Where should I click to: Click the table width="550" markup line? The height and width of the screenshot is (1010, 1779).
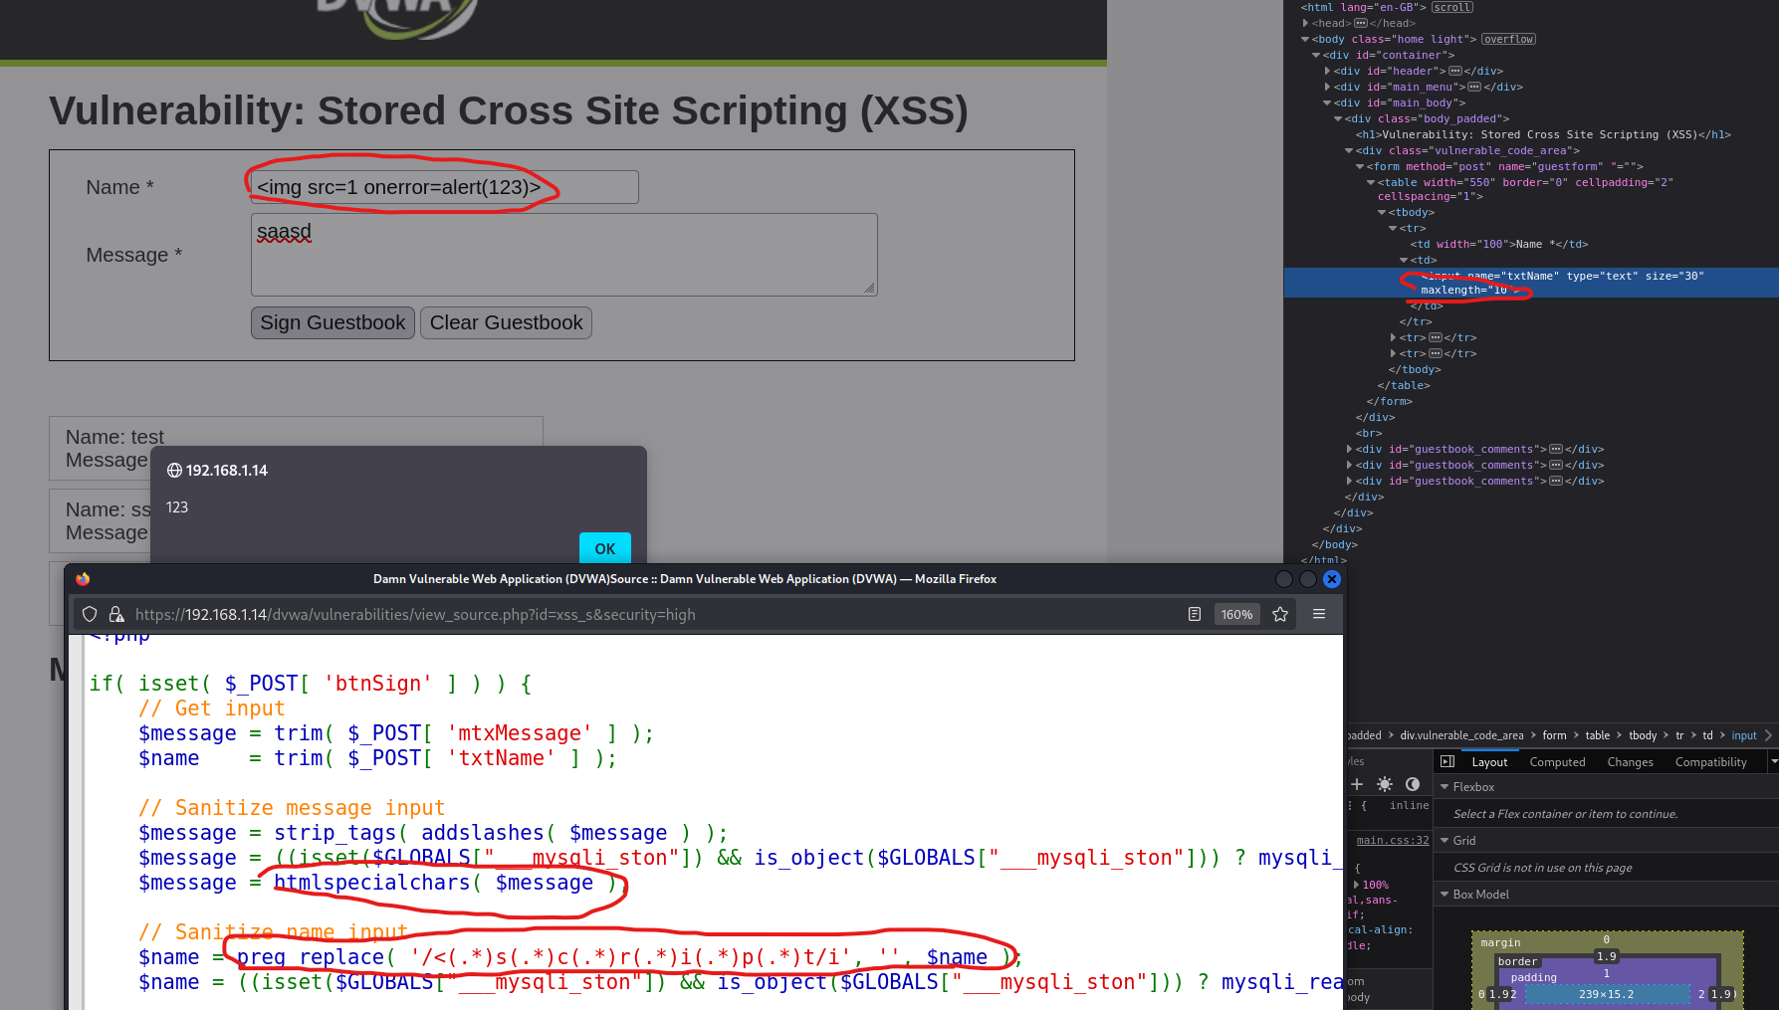(x=1525, y=189)
